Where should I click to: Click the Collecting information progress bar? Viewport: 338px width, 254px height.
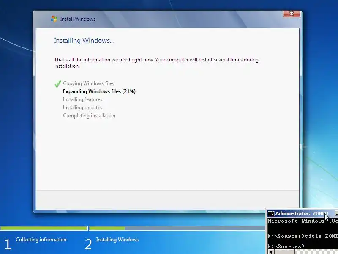pyautogui.click(x=44, y=228)
